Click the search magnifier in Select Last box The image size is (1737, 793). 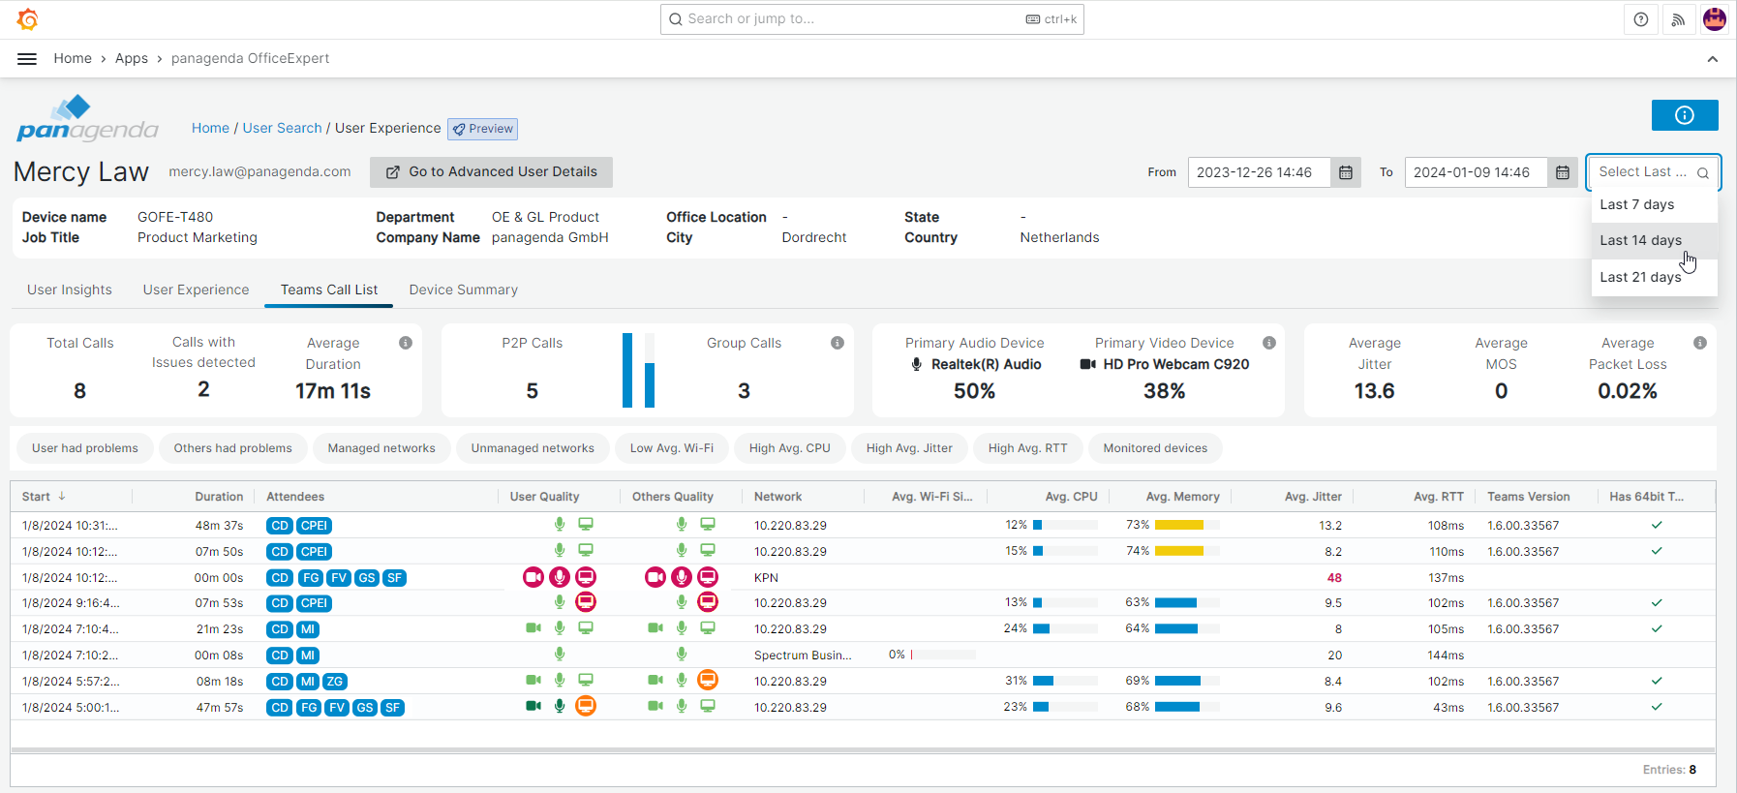tap(1703, 172)
